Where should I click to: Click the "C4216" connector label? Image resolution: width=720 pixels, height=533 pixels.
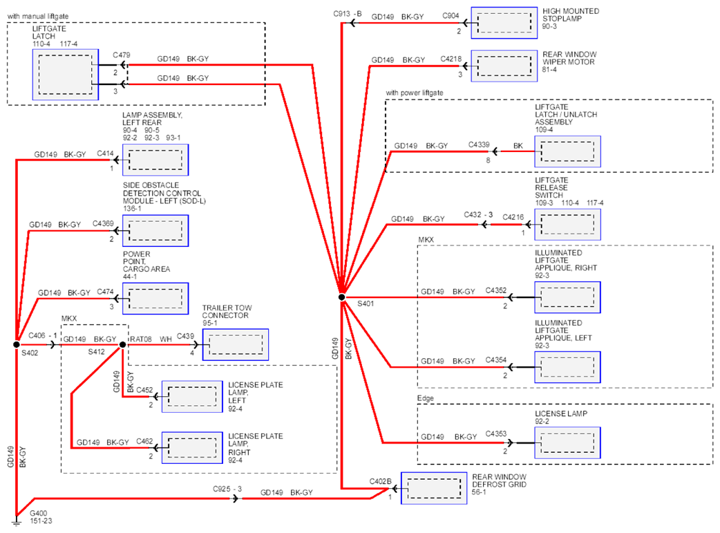pyautogui.click(x=513, y=217)
